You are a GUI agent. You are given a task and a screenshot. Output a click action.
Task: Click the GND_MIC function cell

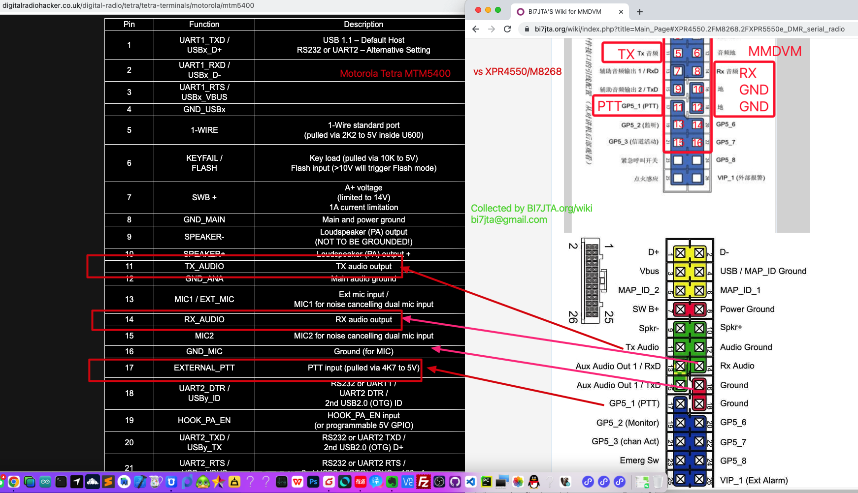click(204, 351)
